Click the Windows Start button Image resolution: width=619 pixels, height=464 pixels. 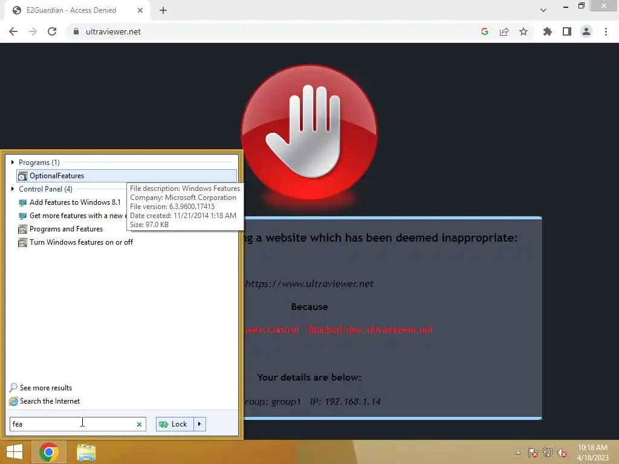click(x=15, y=452)
